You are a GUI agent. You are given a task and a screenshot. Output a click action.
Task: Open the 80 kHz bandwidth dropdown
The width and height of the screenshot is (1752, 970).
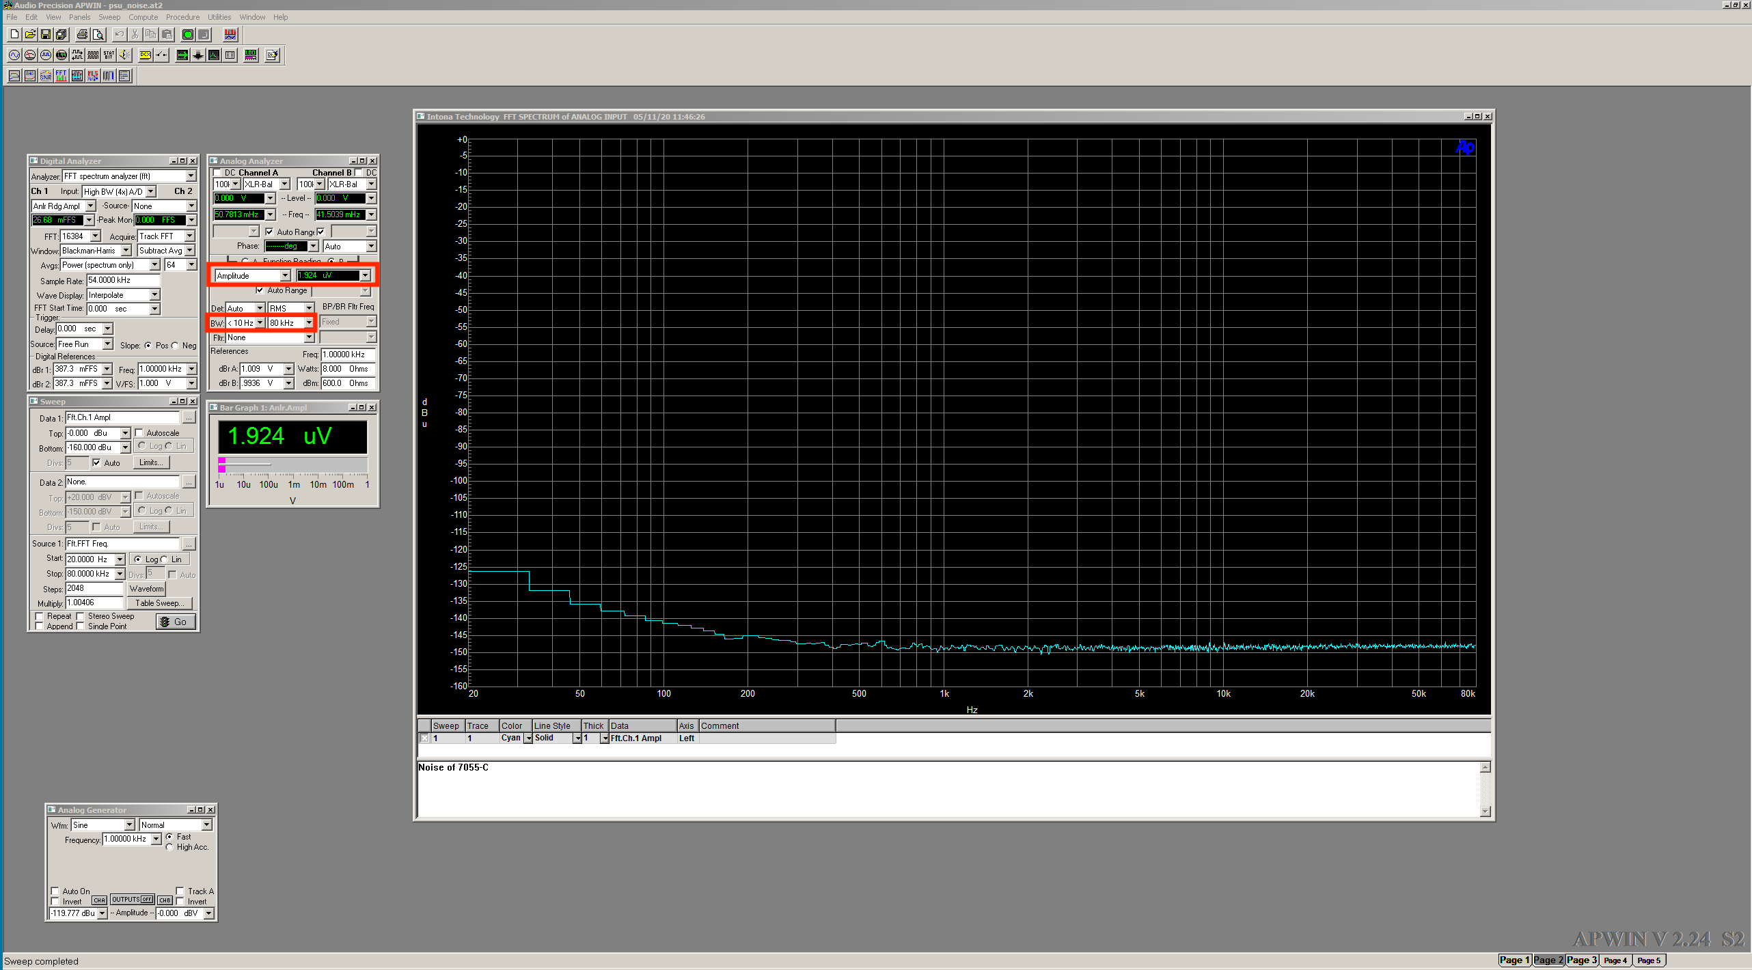[309, 323]
